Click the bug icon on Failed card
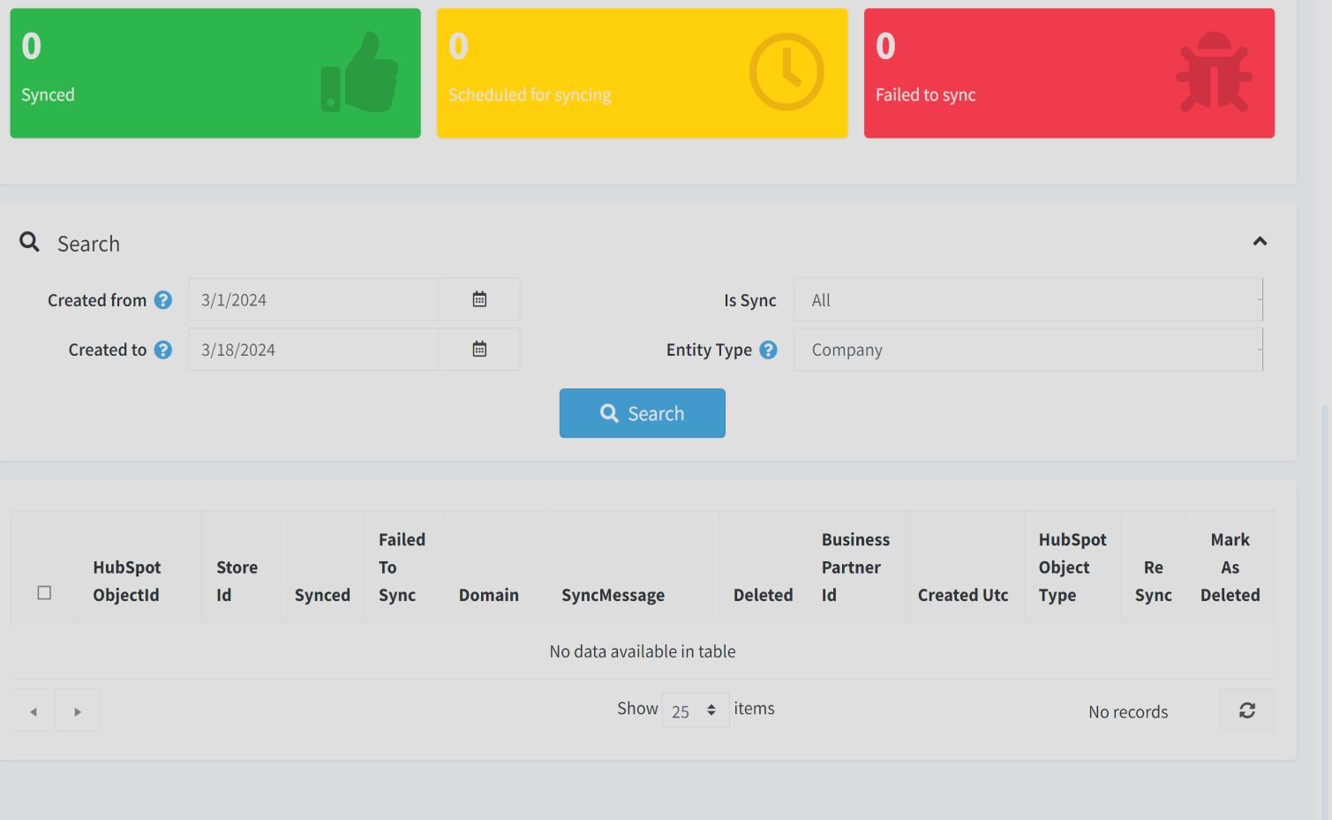 1214,73
